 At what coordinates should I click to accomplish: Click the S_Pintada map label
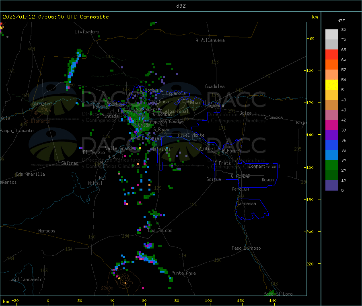107,116
